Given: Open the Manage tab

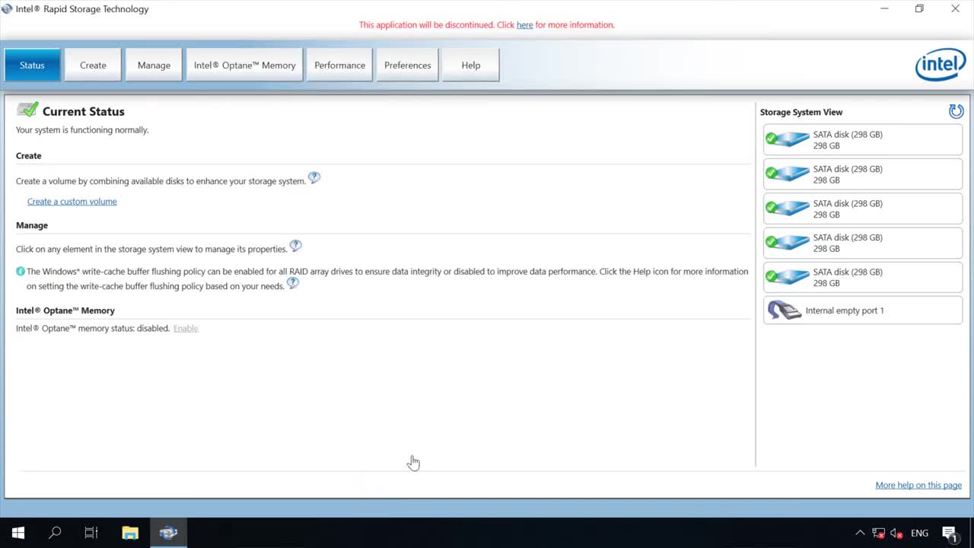Looking at the screenshot, I should pyautogui.click(x=154, y=65).
